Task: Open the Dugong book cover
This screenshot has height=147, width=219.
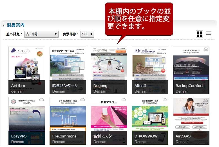Action: 109,70
